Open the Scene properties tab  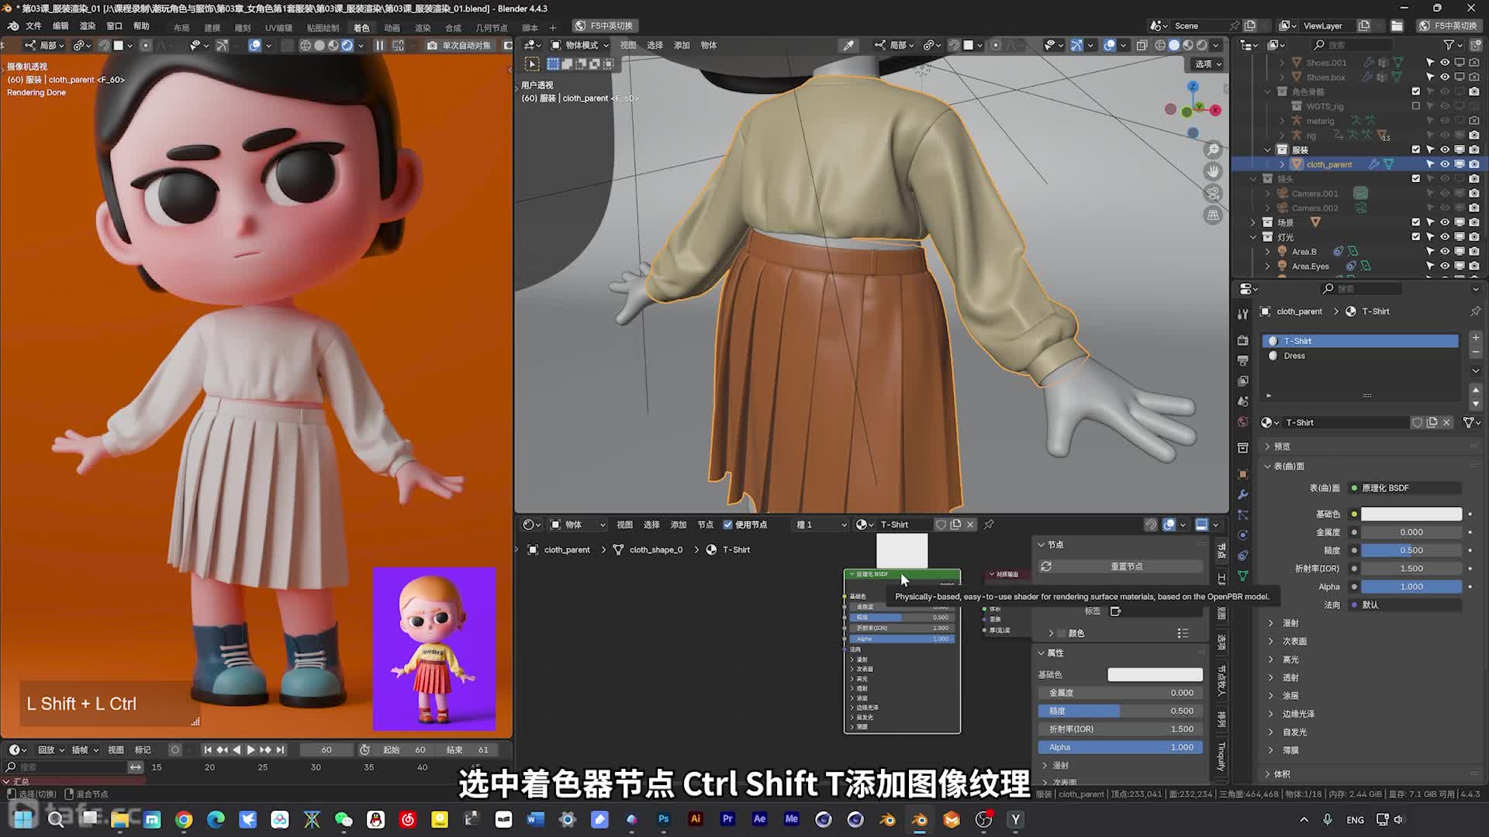point(1243,401)
